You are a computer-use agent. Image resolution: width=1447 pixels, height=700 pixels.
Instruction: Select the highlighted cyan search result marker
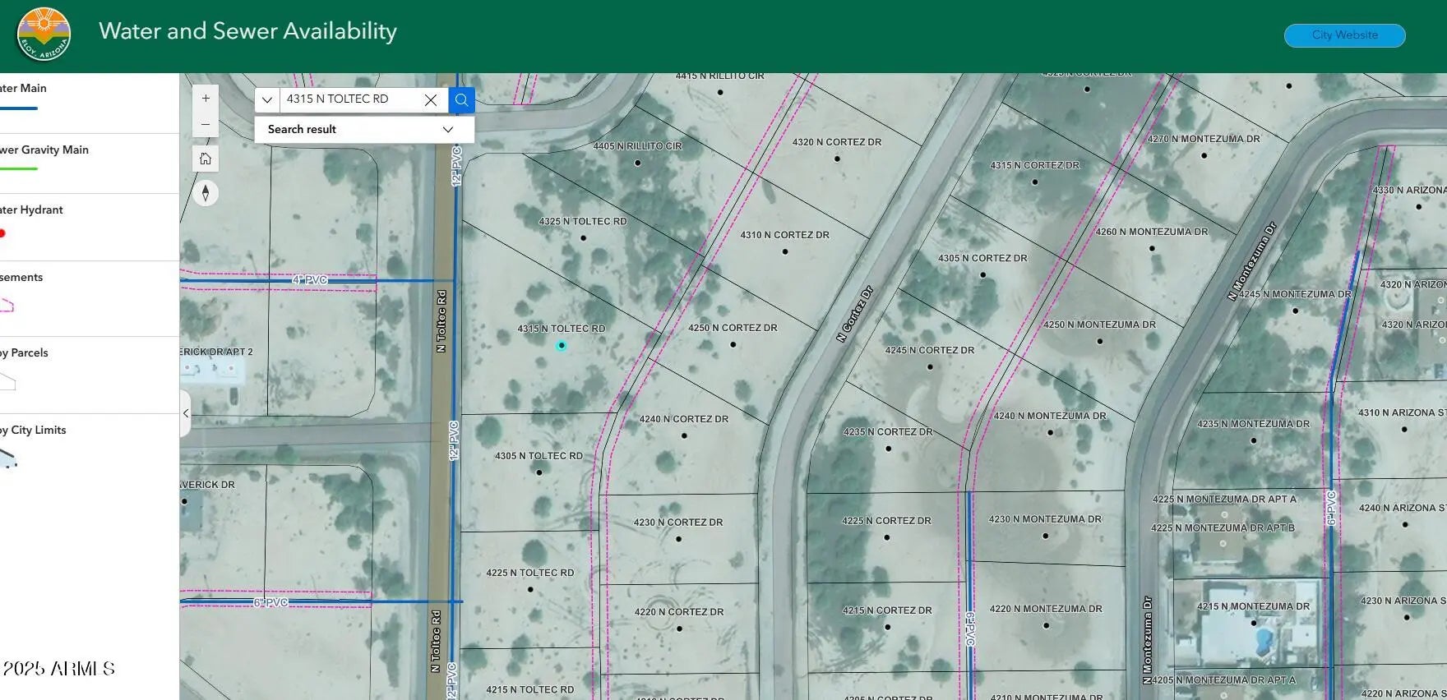pos(562,346)
